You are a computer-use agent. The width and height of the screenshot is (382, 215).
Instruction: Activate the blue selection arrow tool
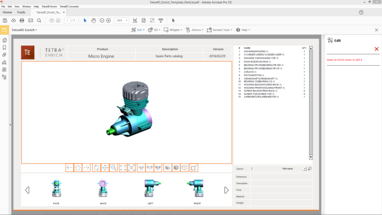coord(85,20)
